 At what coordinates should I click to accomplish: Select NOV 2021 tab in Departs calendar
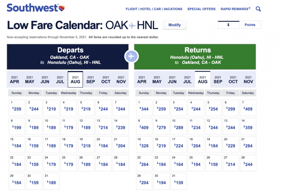point(121,79)
